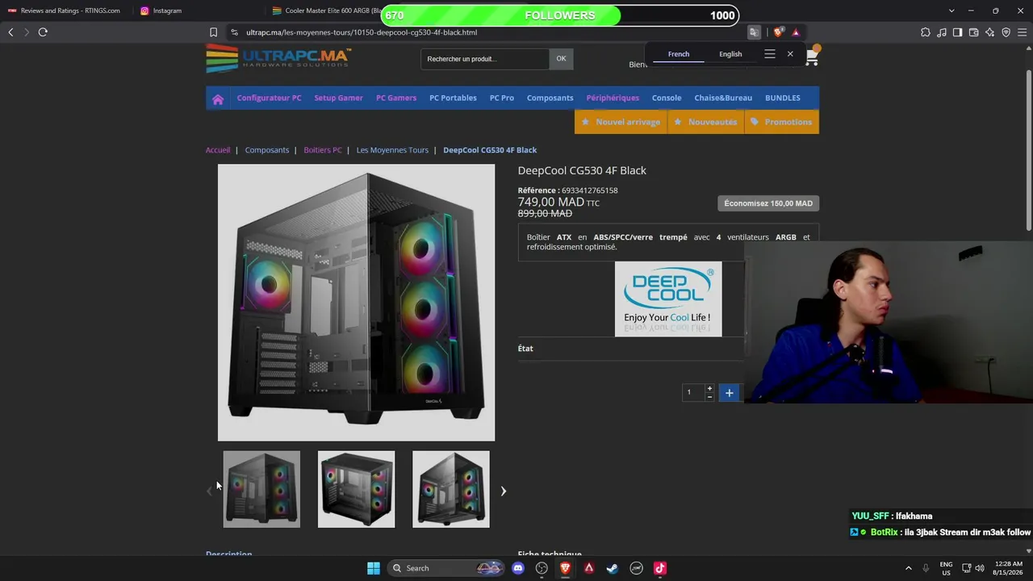
Task: Open the Brave Wallet icon
Action: tap(973, 32)
